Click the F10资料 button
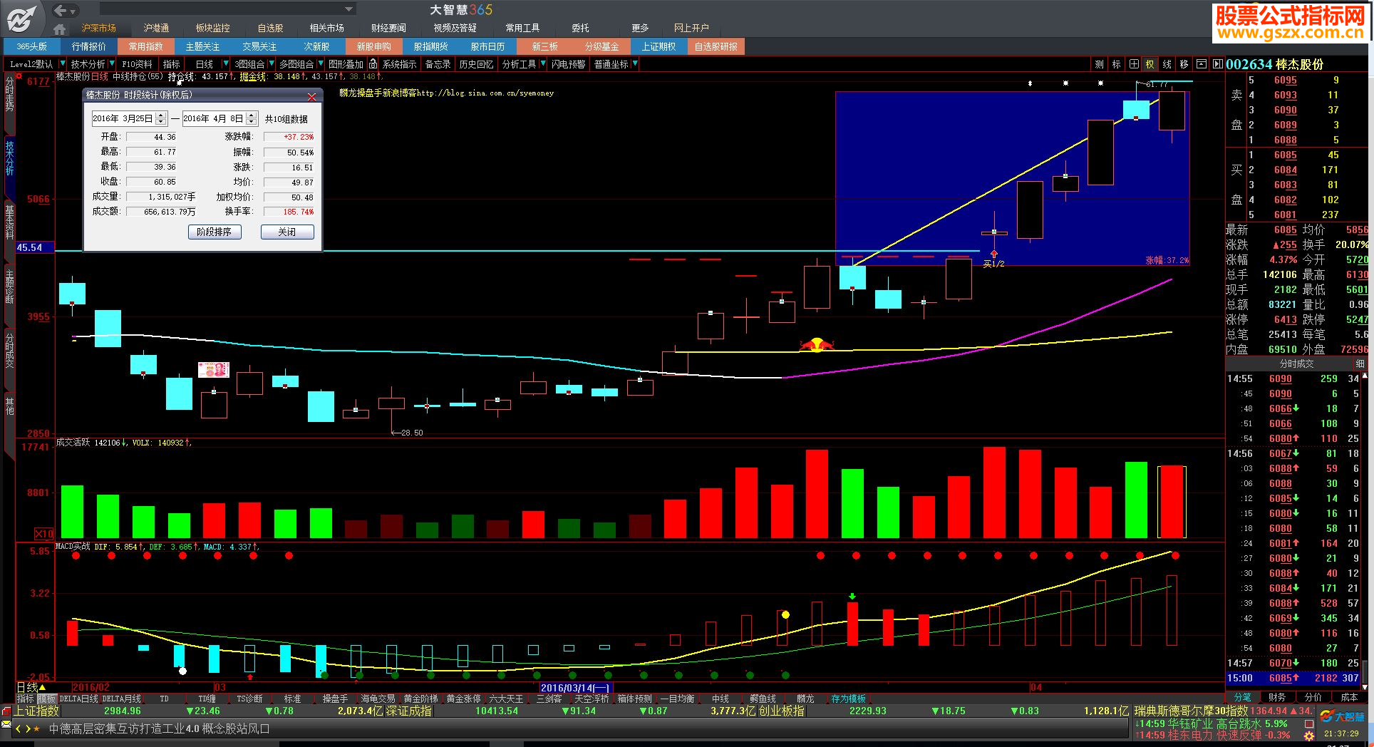 click(x=137, y=64)
